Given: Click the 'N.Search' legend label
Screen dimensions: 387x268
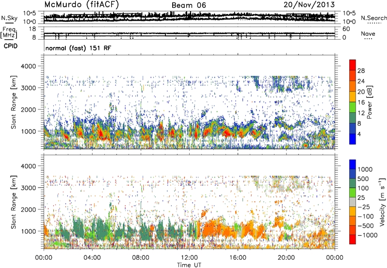Looking at the screenshot, I should coord(373,18).
